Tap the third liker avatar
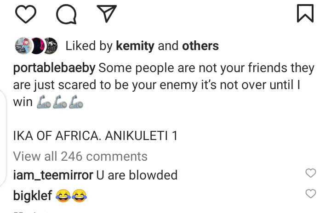331x213 pixels. (x=49, y=46)
